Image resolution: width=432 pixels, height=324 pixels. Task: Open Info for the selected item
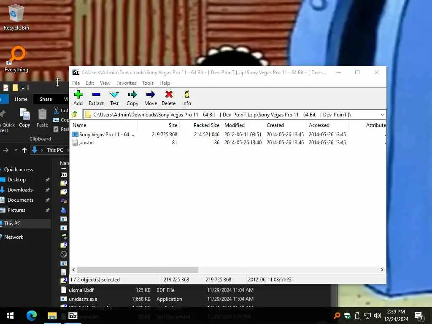coord(186,98)
